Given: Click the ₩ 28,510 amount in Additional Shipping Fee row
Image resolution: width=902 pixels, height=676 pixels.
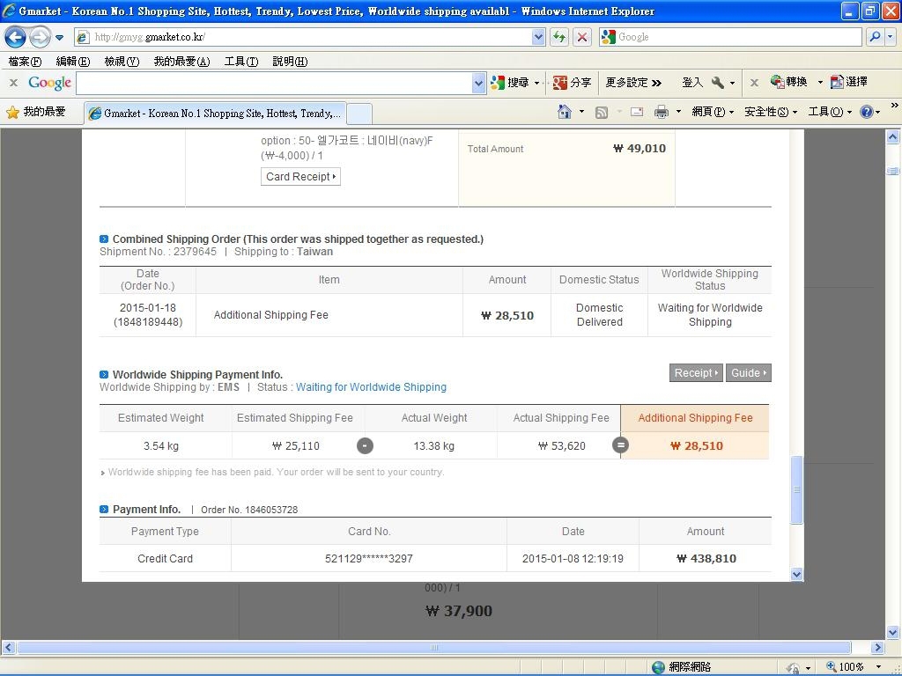Looking at the screenshot, I should point(506,316).
